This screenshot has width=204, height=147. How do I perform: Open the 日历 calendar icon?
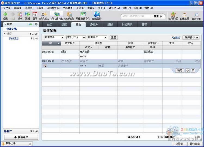(x=35, y=16)
